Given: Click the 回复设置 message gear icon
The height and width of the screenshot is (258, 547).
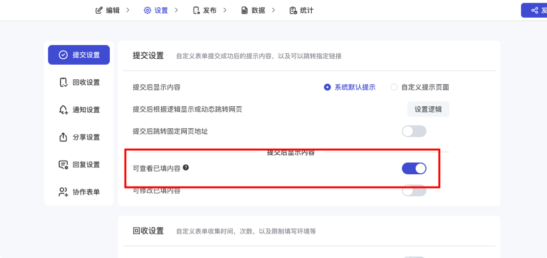Looking at the screenshot, I should click(63, 164).
